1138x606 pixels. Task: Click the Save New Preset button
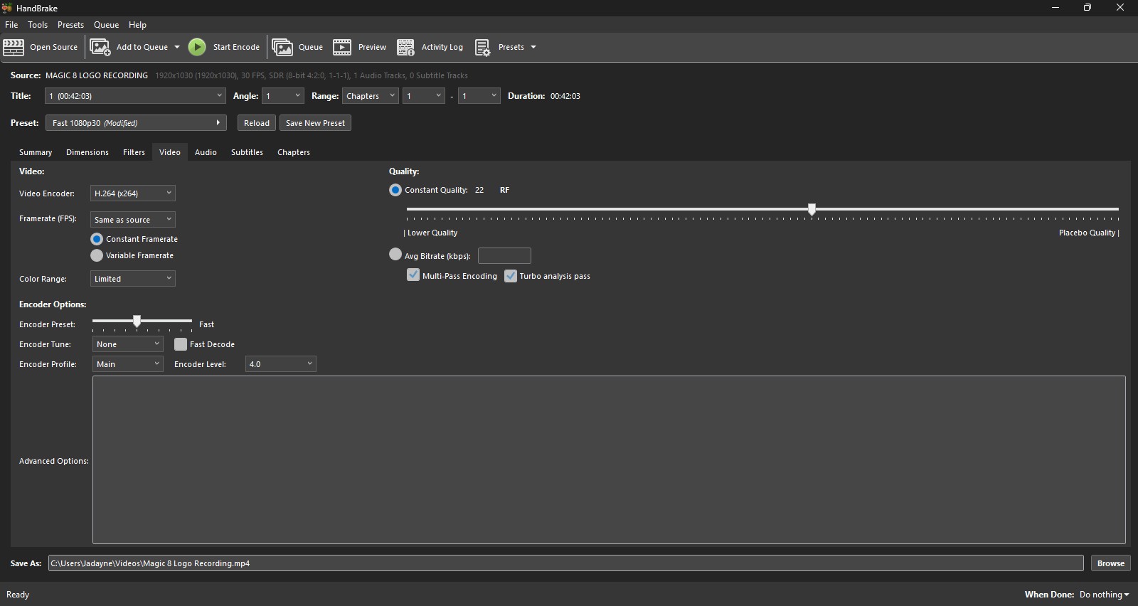(x=315, y=123)
